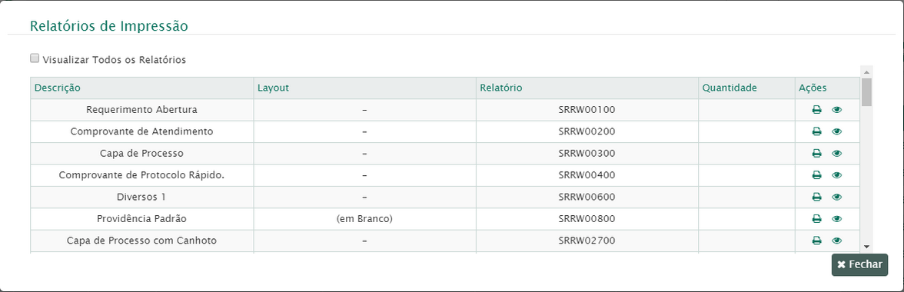View the Diversos 1 report via eye icon
Image resolution: width=904 pixels, height=292 pixels.
[836, 197]
